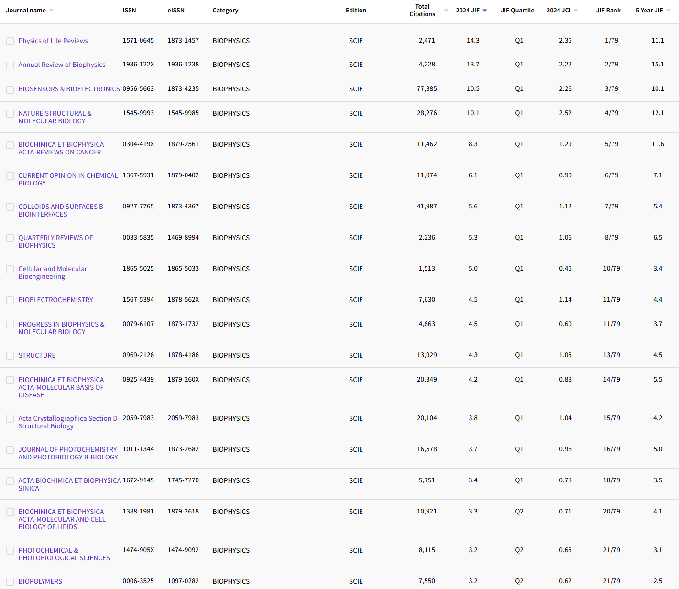Click JCI value 0.45

pos(565,268)
